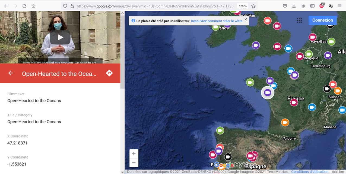Open the Adblock Plus extension icon
The width and height of the screenshot is (346, 174).
(x=322, y=6)
